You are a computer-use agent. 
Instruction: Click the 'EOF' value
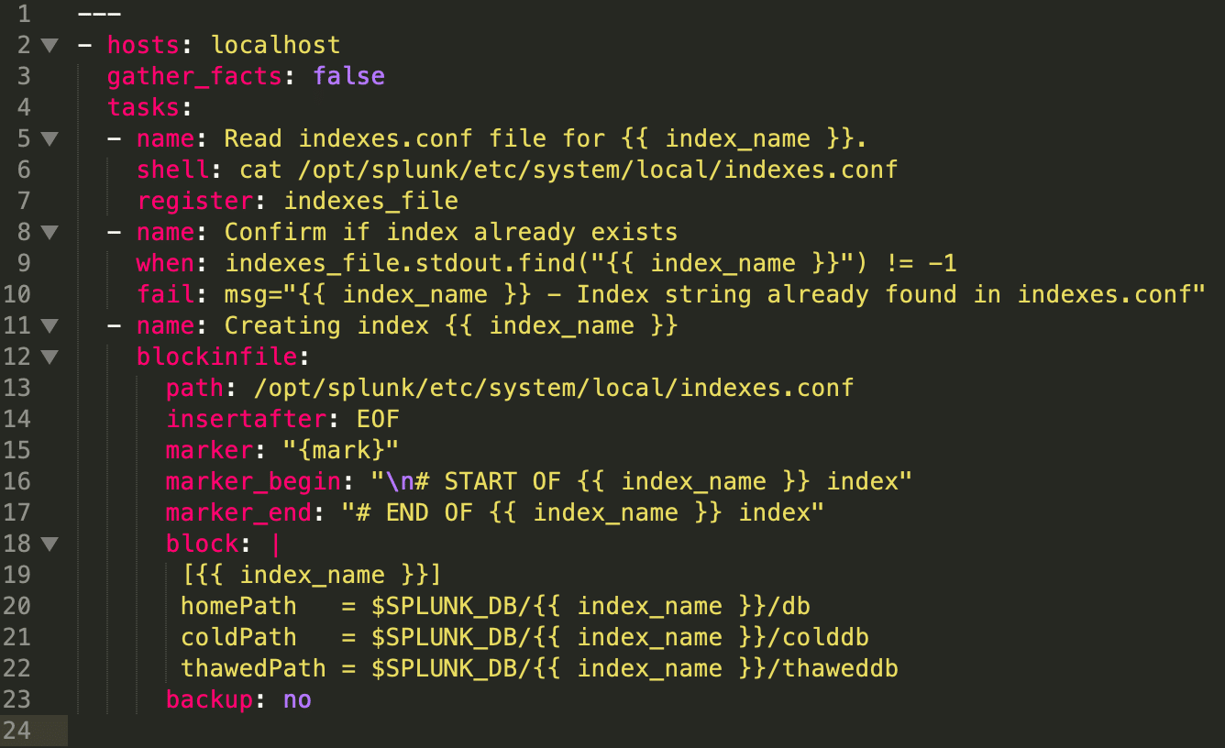tap(379, 419)
